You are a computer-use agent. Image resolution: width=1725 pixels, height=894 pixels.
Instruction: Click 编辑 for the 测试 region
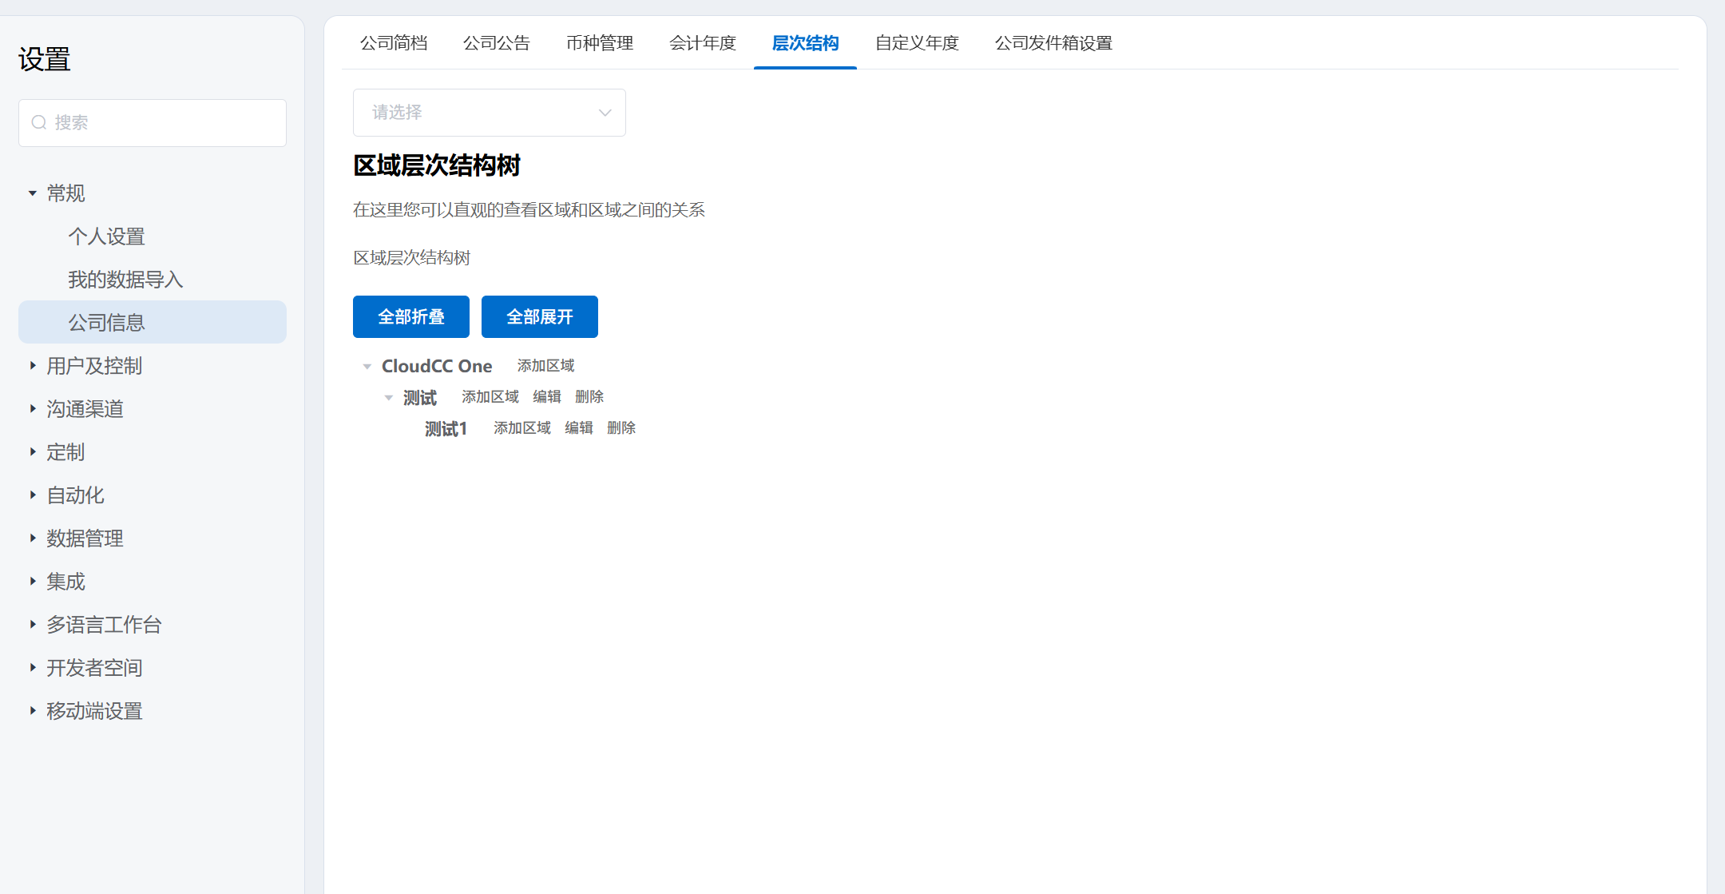[x=547, y=397]
